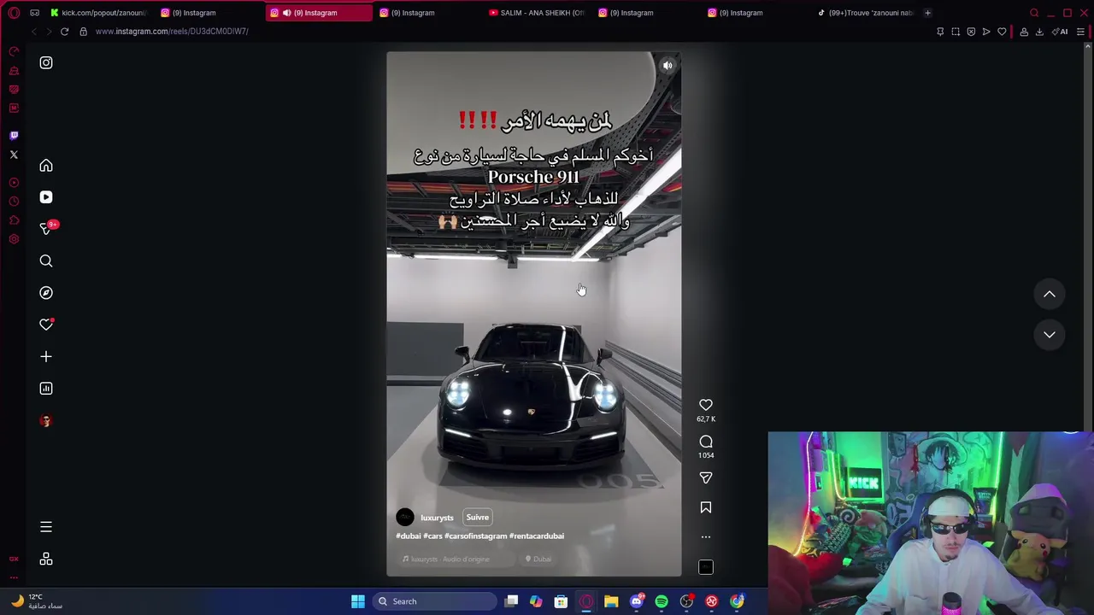Open Opera GX sidebar settings gear
1094x615 pixels.
point(14,239)
